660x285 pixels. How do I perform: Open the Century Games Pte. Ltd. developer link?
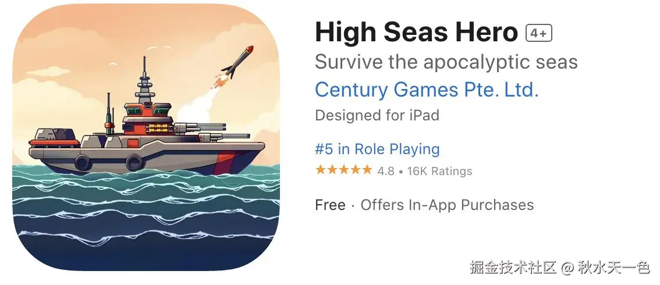(427, 90)
